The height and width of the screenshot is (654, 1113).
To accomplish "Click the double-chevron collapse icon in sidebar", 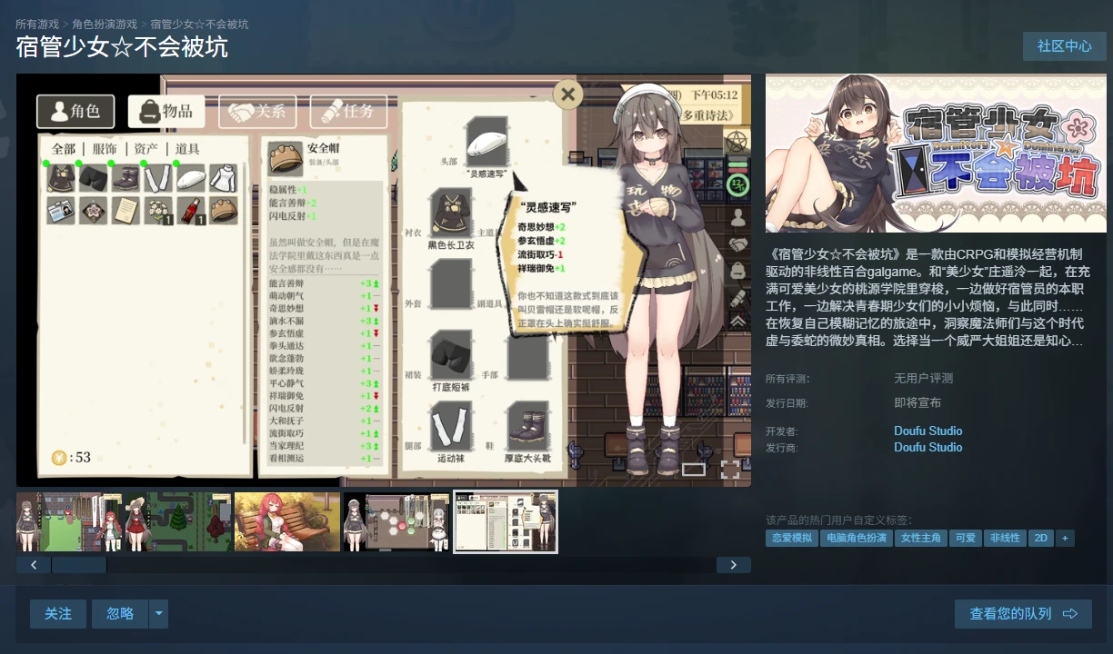I will 737,320.
